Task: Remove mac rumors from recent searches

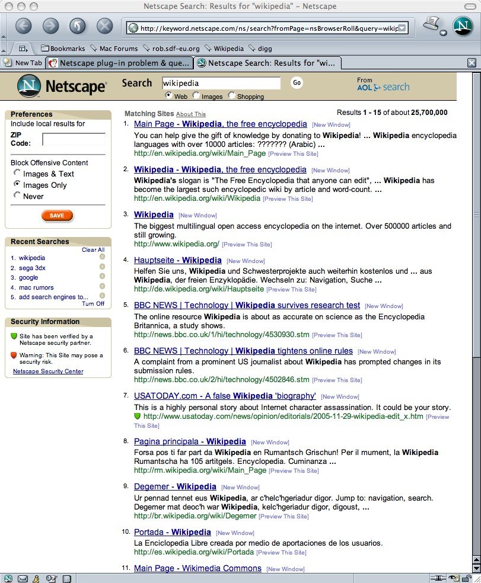Action: click(102, 286)
